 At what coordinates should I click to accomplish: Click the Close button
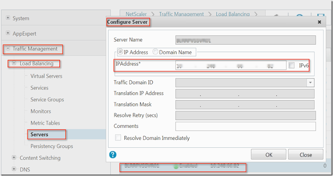tap(306, 154)
